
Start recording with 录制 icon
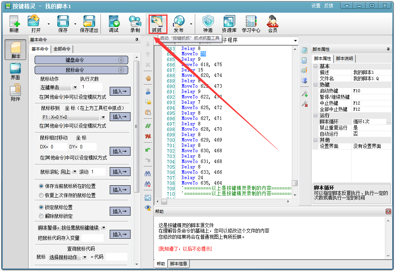[x=135, y=24]
